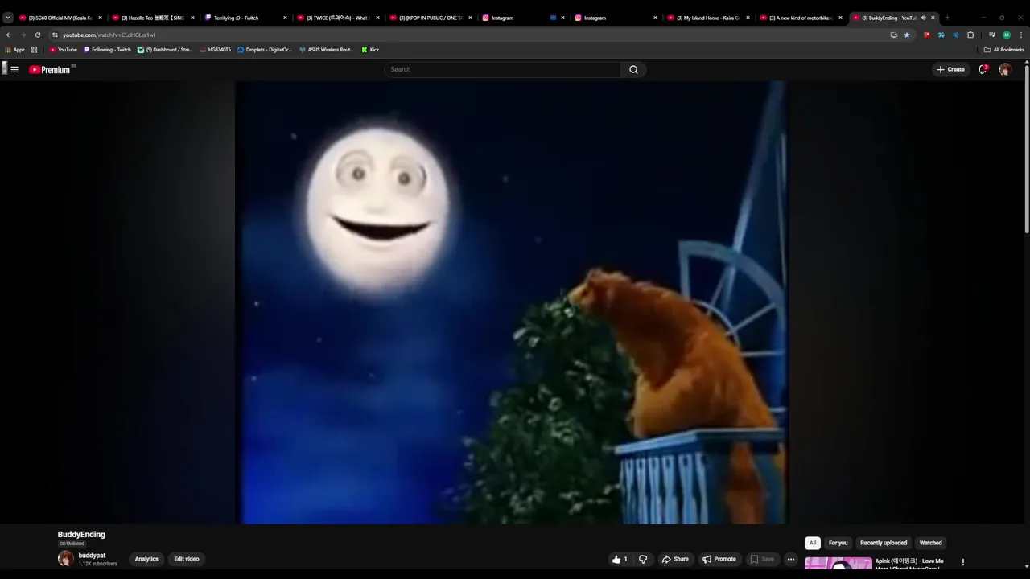Open HG8240T5 bookmark
This screenshot has height=579, width=1030.
pos(215,50)
